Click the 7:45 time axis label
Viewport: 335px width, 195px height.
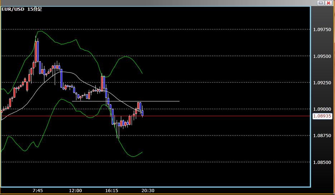(38, 191)
